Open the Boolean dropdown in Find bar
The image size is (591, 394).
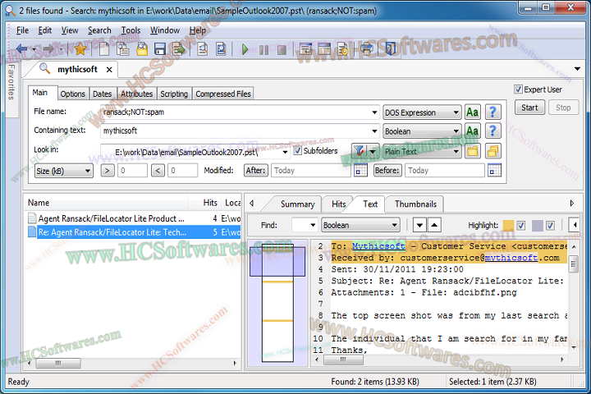point(360,226)
